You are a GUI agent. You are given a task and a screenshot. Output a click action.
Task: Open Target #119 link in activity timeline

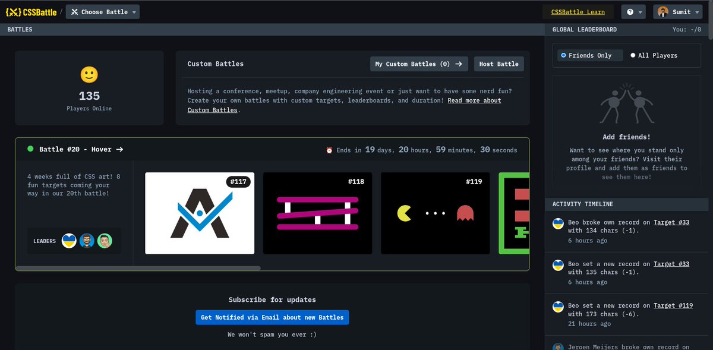(673, 305)
